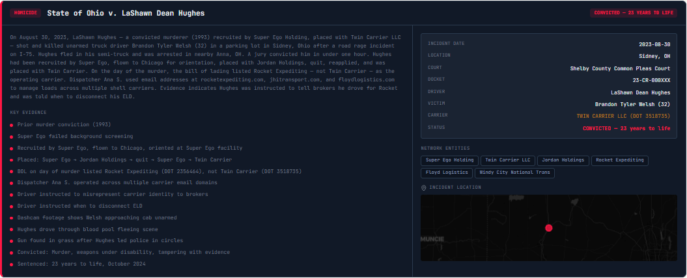Click evidence item about BOL listing Rocket Expediting
The height and width of the screenshot is (278, 687).
coord(160,171)
